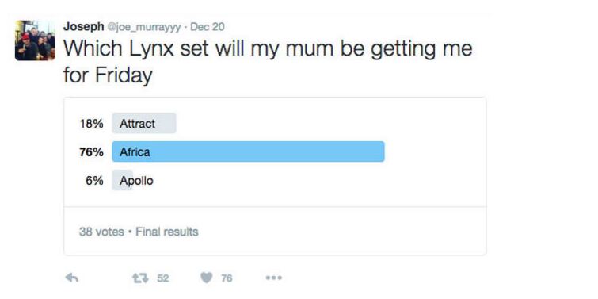
Task: Click the like count 76
Action: click(x=227, y=278)
